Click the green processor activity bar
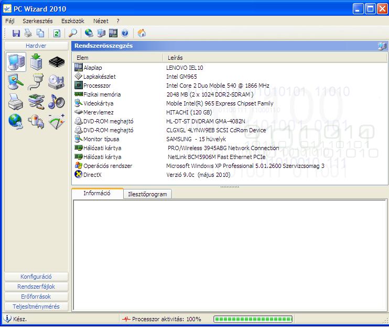 tap(253, 319)
